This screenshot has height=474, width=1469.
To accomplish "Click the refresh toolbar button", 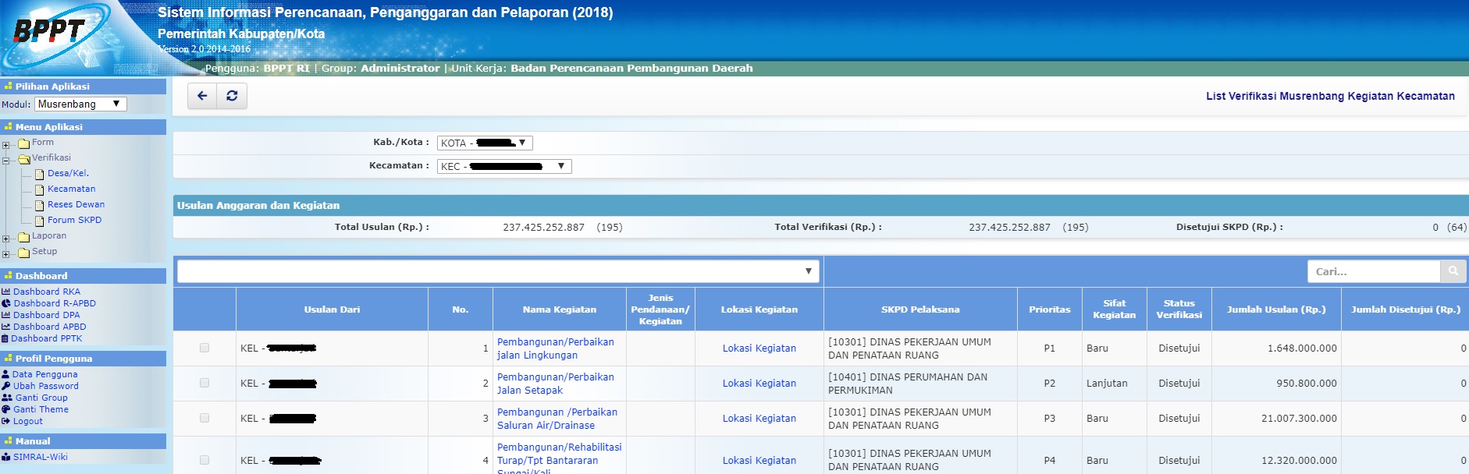I will pyautogui.click(x=232, y=96).
